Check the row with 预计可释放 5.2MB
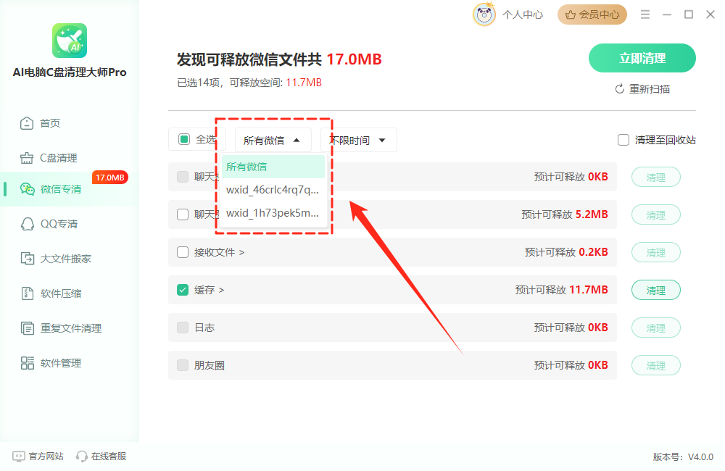This screenshot has height=471, width=725. pyautogui.click(x=183, y=214)
